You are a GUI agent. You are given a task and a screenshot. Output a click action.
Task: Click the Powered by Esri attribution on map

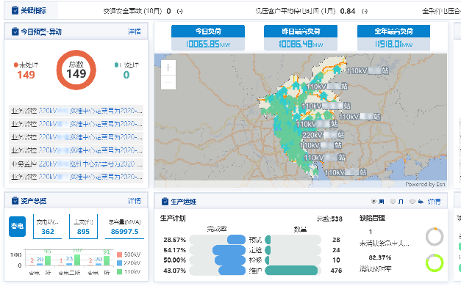pos(425,184)
